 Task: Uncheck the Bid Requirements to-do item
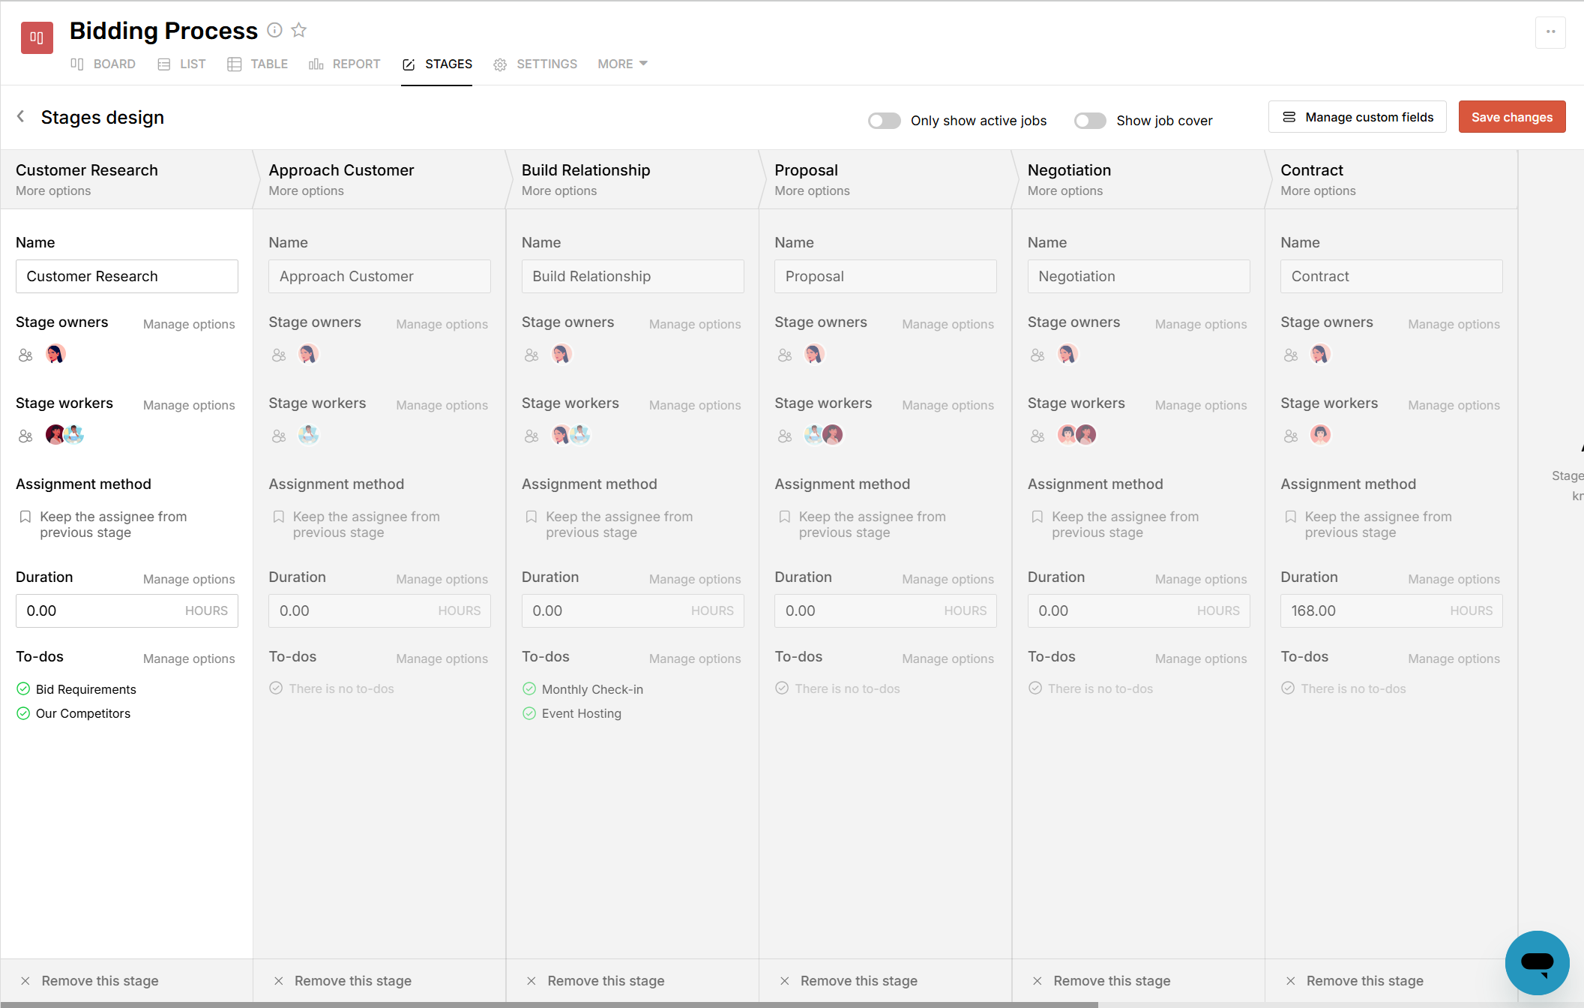point(22,688)
